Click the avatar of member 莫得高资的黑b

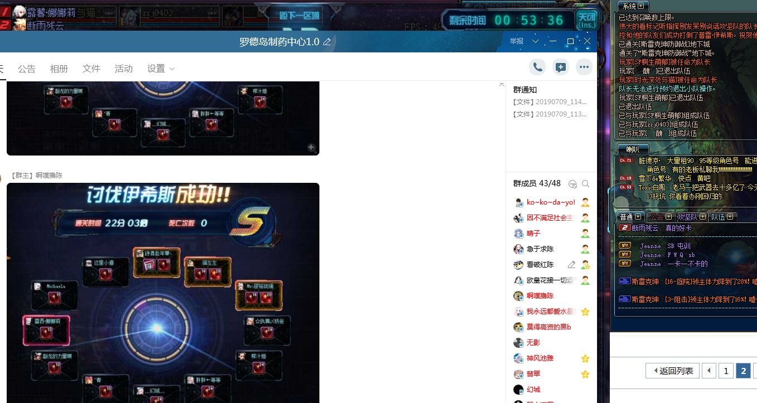point(518,327)
